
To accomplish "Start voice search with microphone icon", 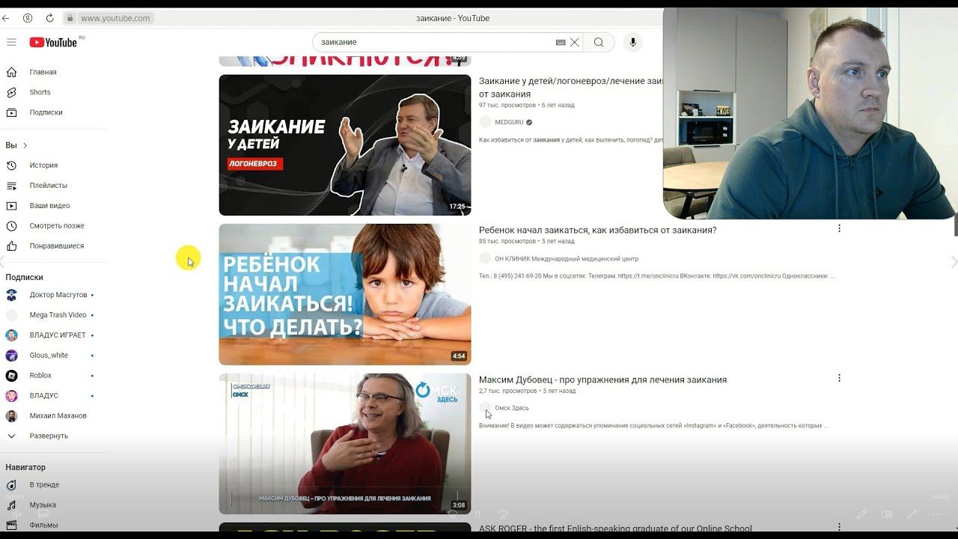I will point(632,42).
